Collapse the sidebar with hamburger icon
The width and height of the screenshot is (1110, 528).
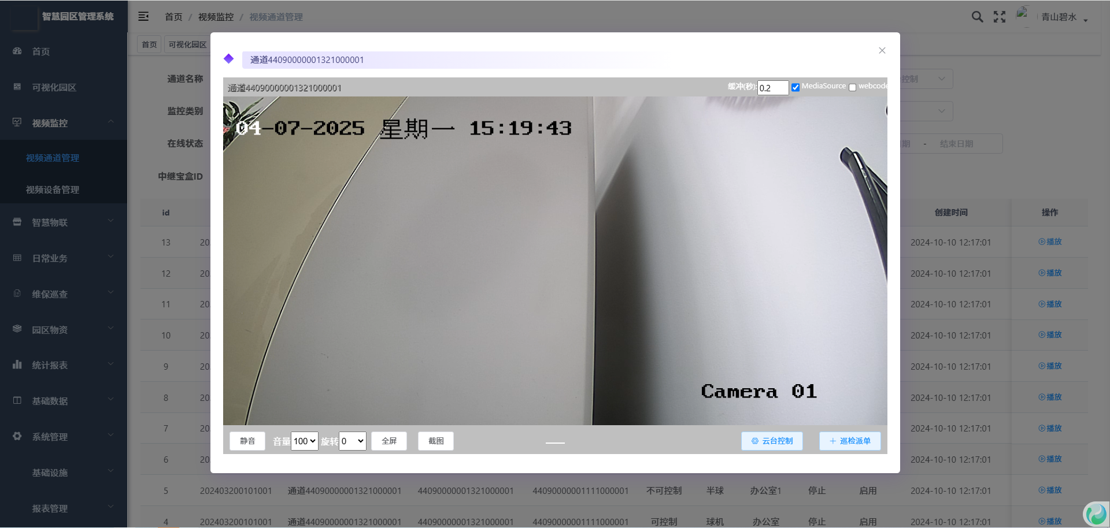pyautogui.click(x=143, y=17)
